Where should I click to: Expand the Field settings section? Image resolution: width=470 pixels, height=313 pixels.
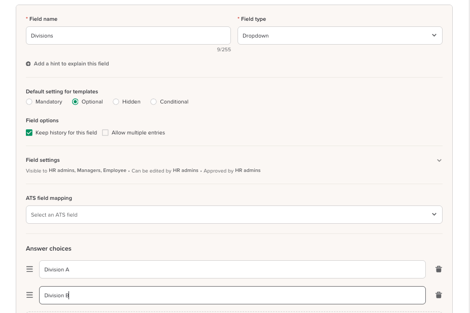(439, 160)
